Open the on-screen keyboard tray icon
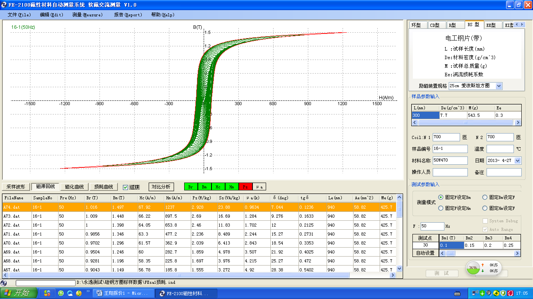 coord(457,293)
